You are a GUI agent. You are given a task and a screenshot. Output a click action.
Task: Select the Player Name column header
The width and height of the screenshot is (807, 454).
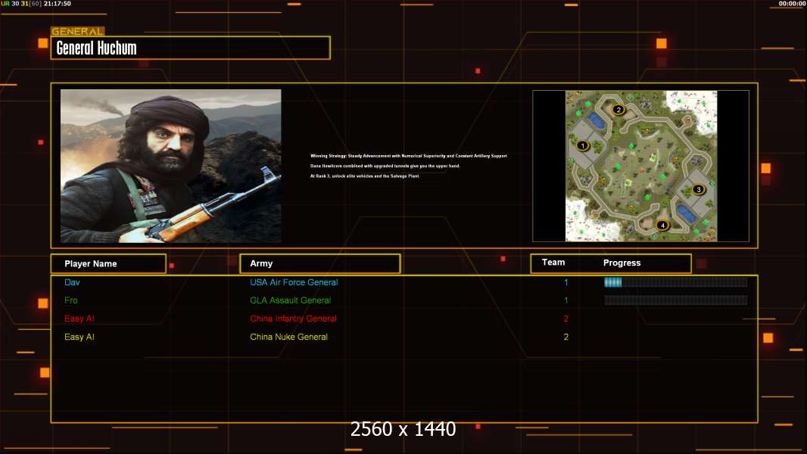pyautogui.click(x=108, y=264)
